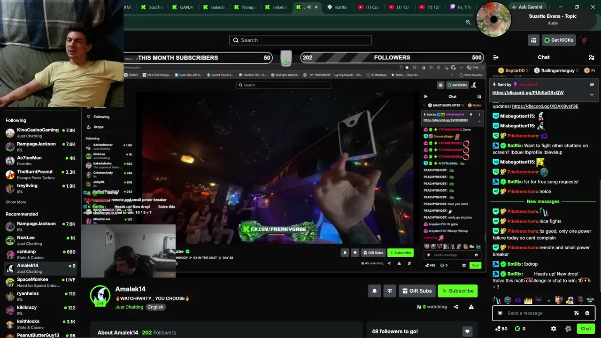Open RampageJackson avatar in Following list
Image resolution: width=601 pixels, height=338 pixels.
10,147
